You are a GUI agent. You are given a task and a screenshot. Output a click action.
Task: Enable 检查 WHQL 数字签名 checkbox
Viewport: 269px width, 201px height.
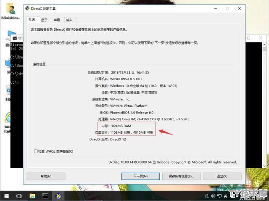(x=36, y=151)
